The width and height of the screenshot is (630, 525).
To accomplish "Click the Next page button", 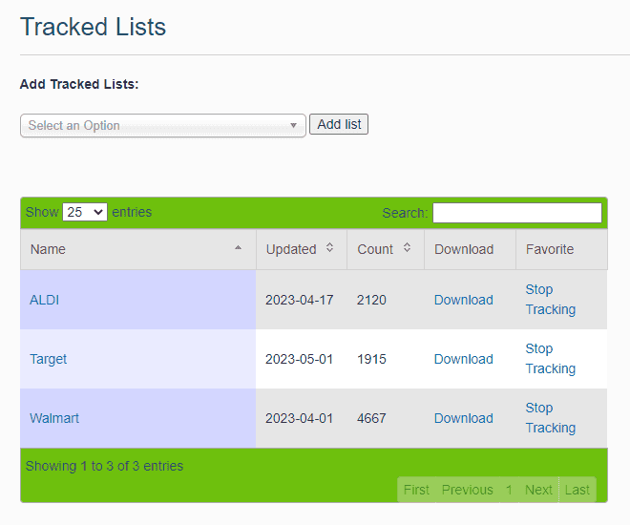I will point(538,490).
